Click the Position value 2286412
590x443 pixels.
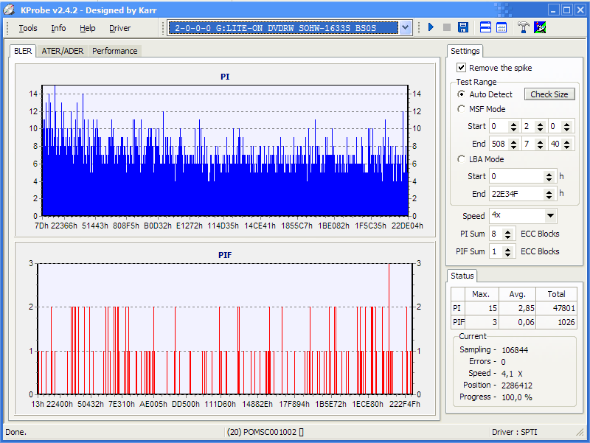517,386
